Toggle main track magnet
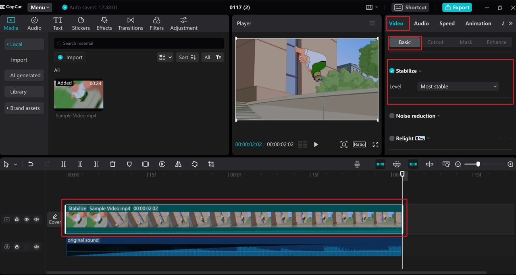The image size is (516, 275). tap(380, 164)
